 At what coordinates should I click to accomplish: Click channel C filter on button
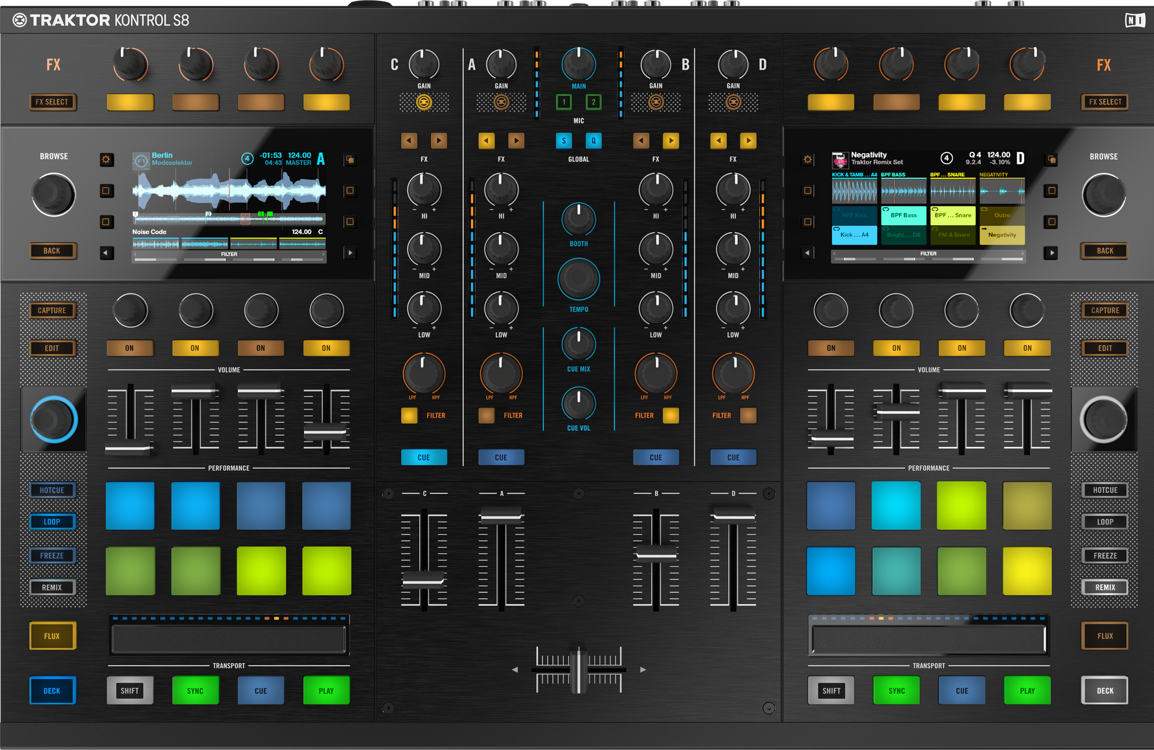click(409, 416)
